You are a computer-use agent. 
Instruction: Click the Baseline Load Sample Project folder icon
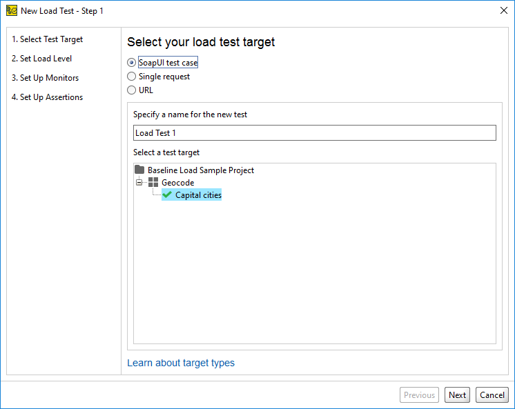pos(139,170)
